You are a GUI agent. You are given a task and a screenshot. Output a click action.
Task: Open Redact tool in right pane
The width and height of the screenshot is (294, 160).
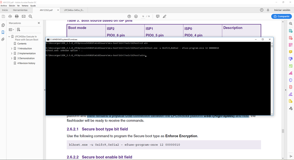[x=291, y=73]
